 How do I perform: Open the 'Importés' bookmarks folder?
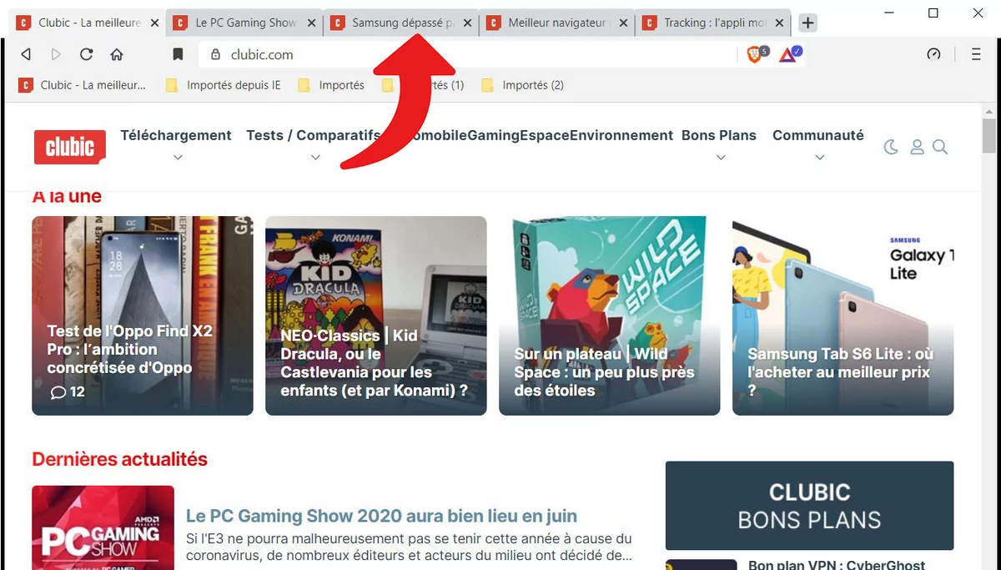(x=331, y=85)
